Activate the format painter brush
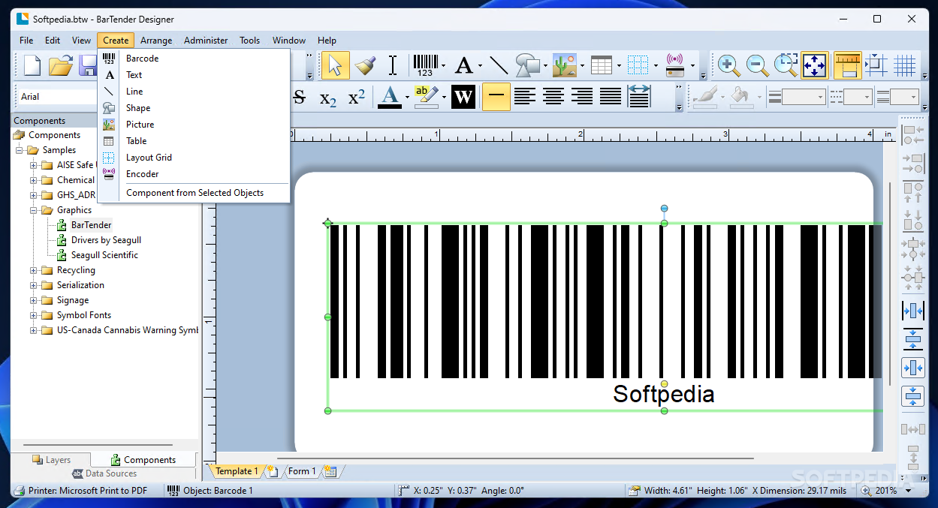 tap(365, 65)
